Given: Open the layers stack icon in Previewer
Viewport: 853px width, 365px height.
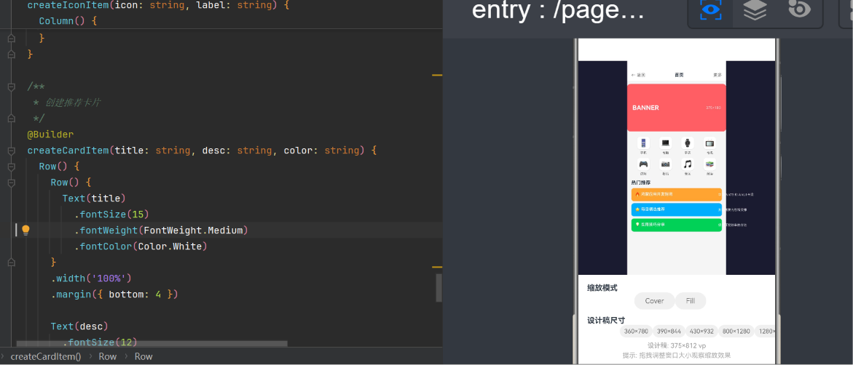Looking at the screenshot, I should click(755, 10).
